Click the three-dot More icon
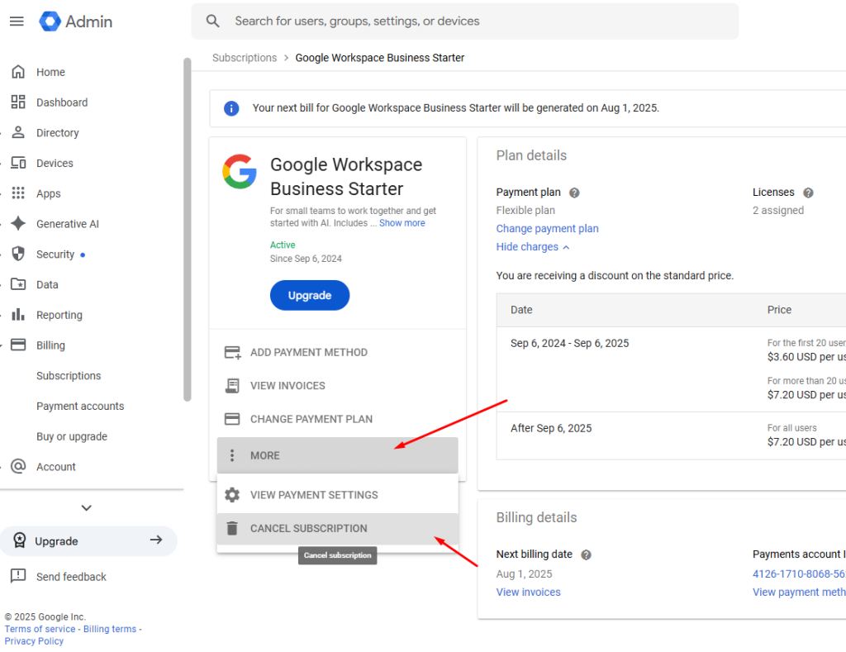Image resolution: width=846 pixels, height=652 pixels. (232, 455)
